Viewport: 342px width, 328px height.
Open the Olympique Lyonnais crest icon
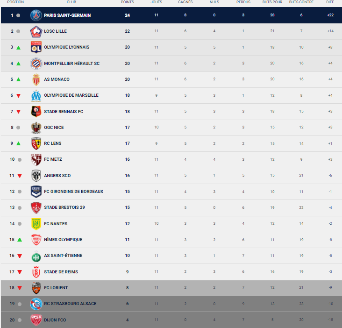coord(36,47)
